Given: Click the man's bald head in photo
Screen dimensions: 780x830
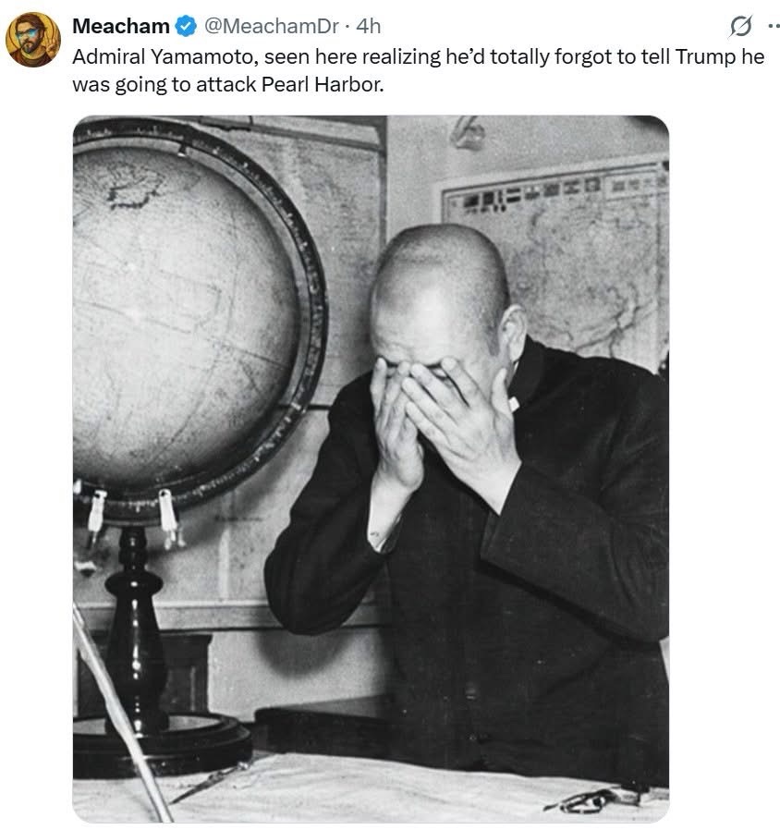Looking at the screenshot, I should [439, 286].
